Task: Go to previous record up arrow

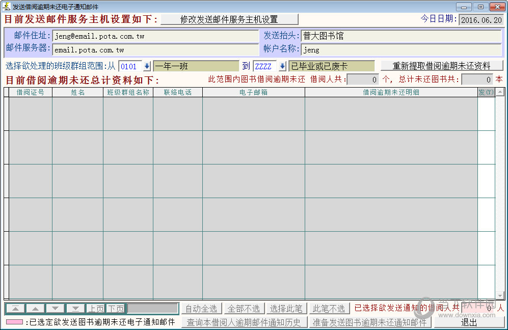Action: [x=36, y=309]
